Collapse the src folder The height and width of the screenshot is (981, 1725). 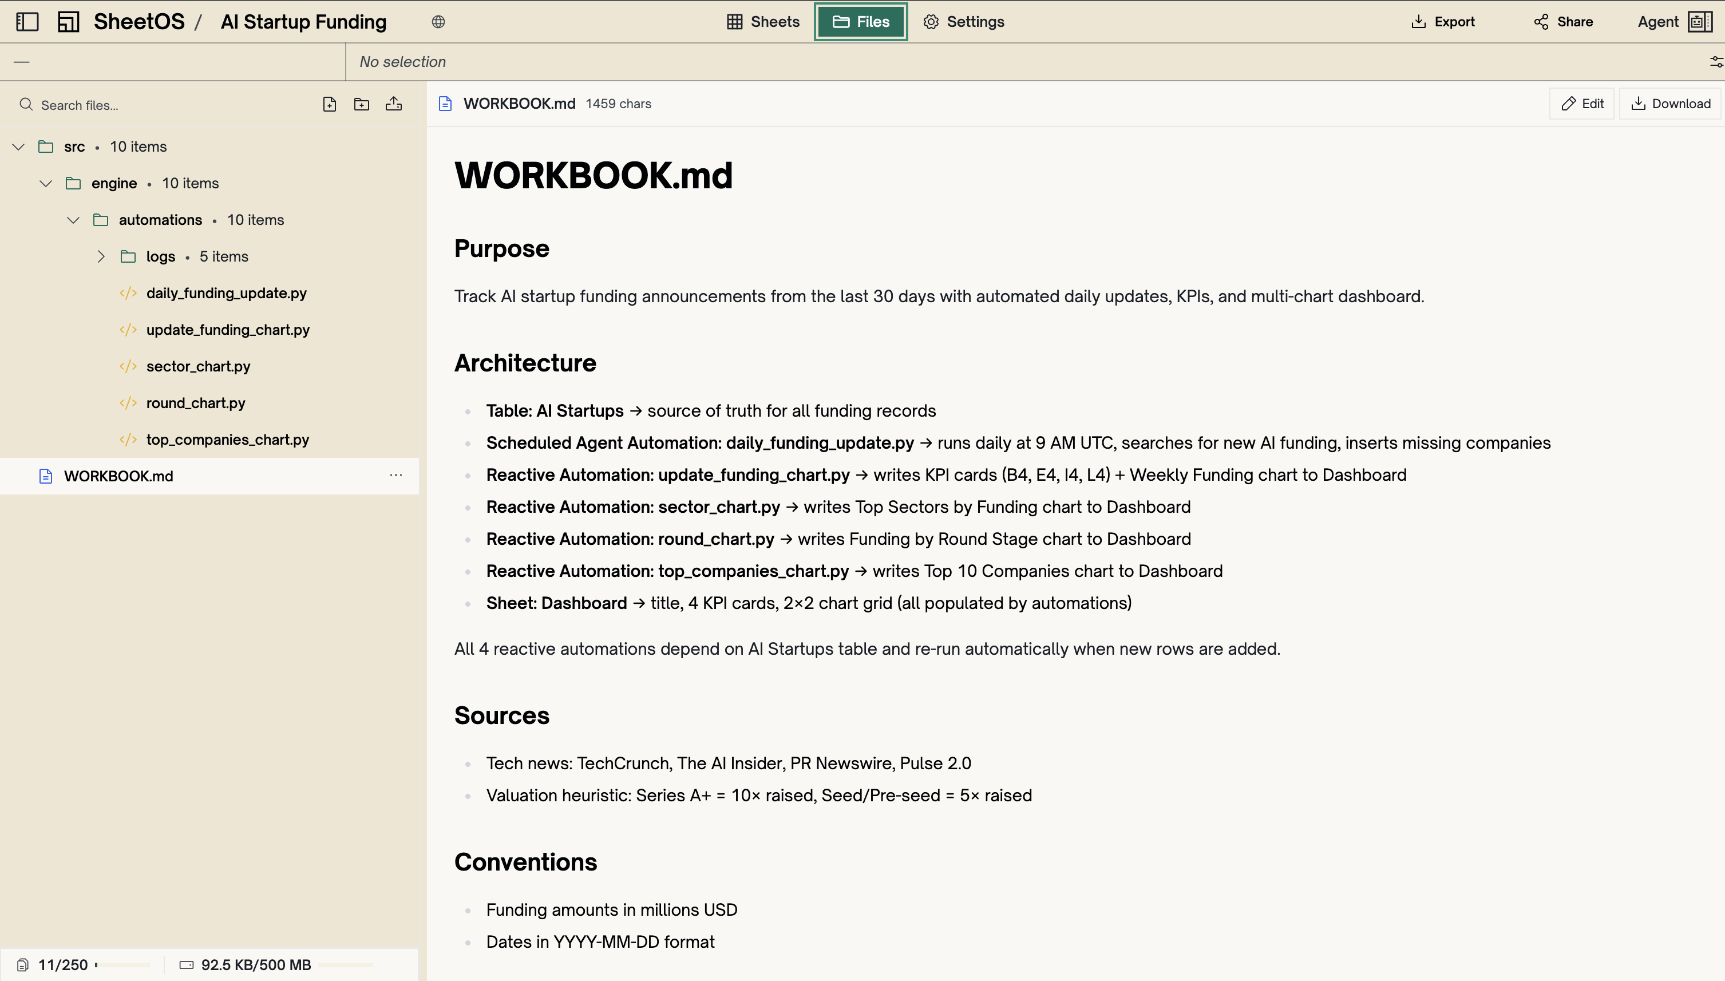coord(18,146)
